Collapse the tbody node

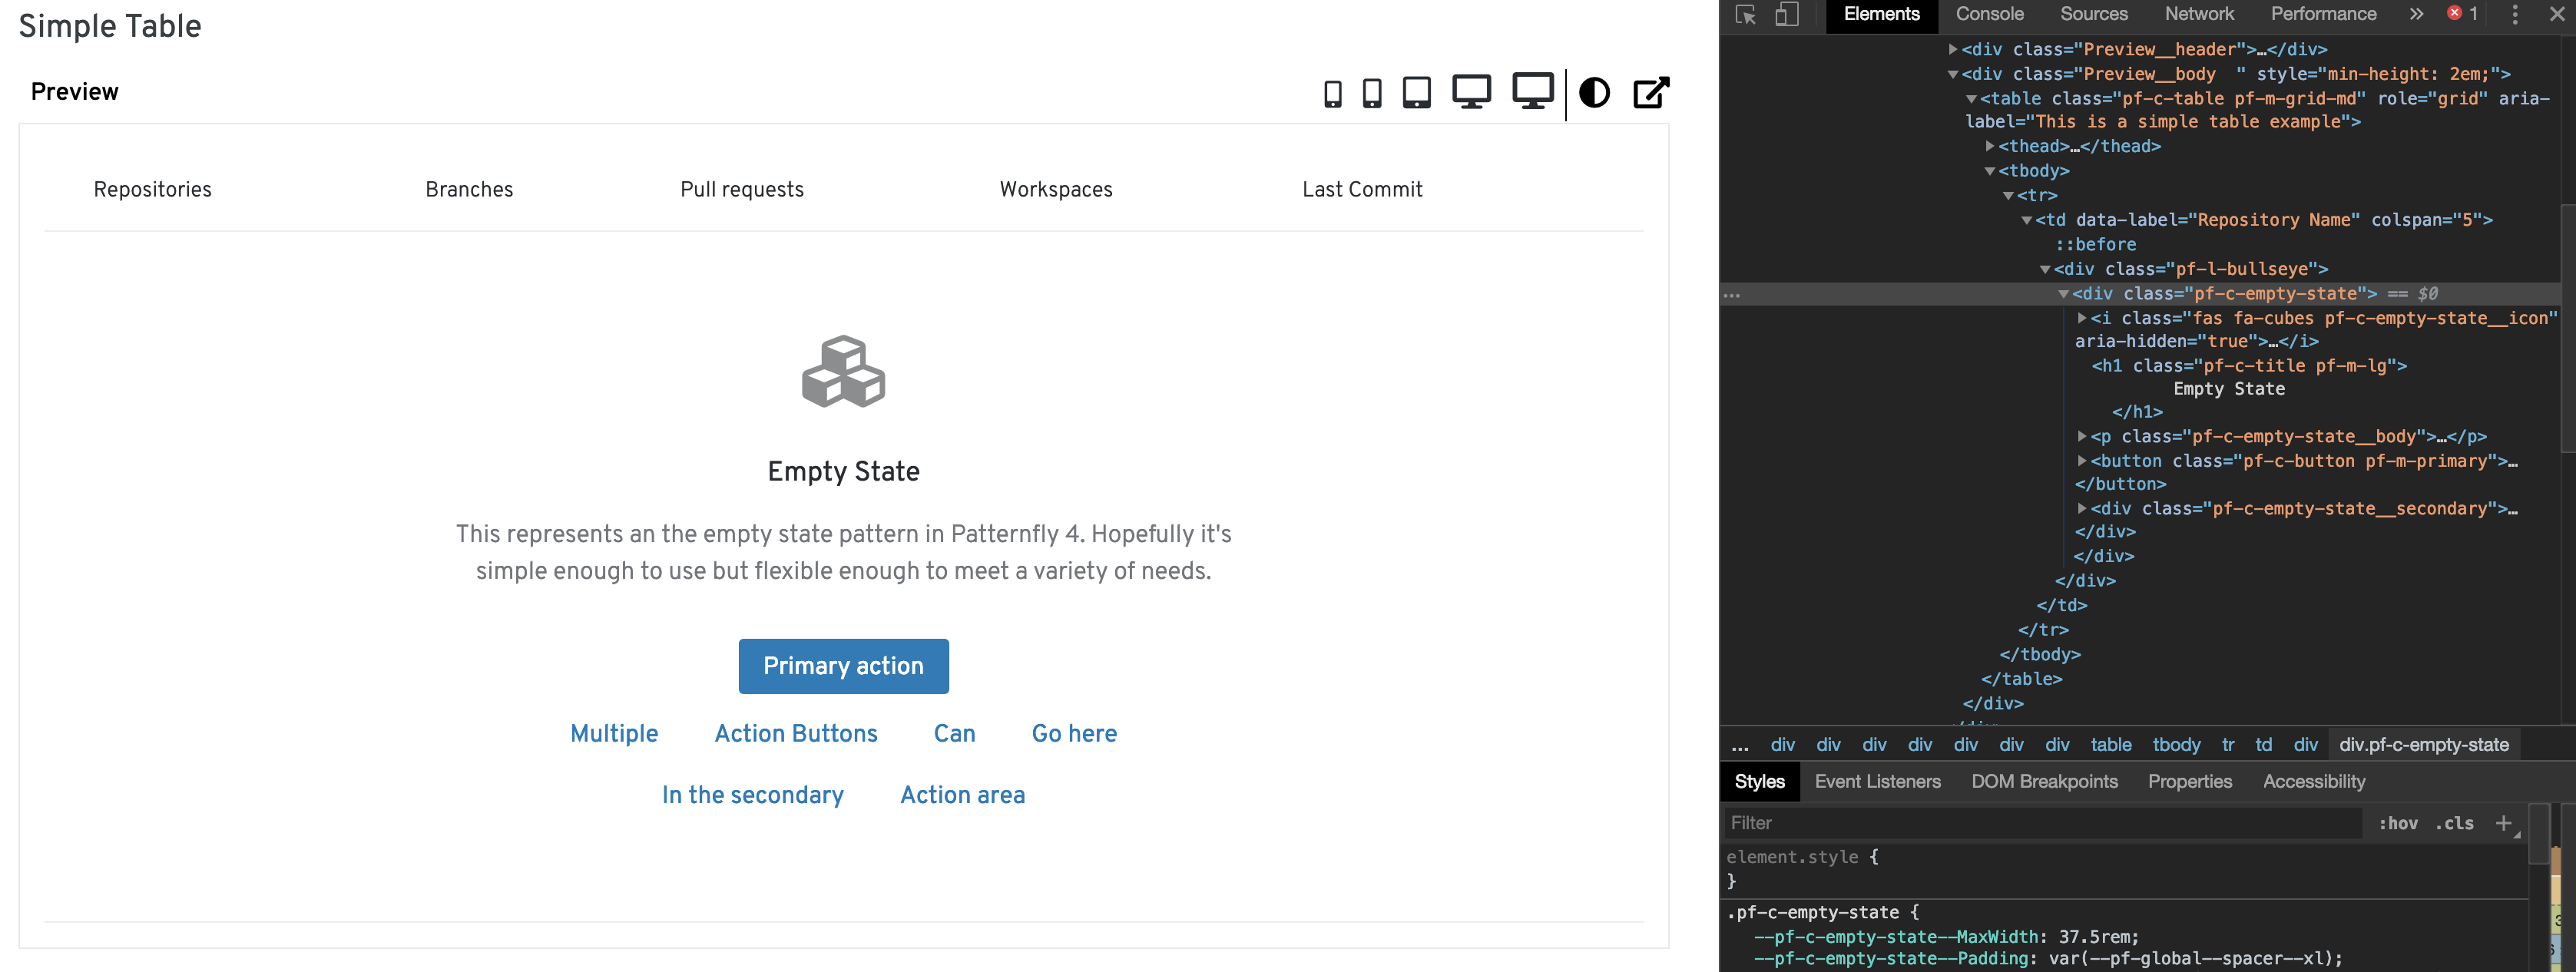pos(1990,171)
